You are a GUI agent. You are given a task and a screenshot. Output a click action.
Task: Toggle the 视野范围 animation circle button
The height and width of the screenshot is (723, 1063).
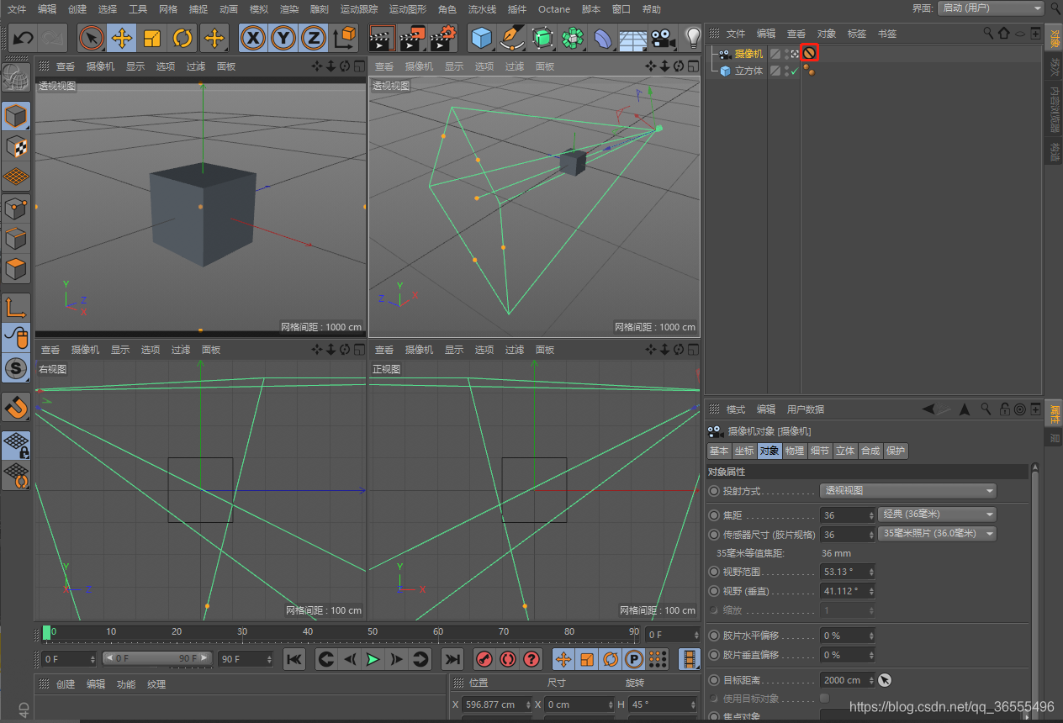point(714,572)
